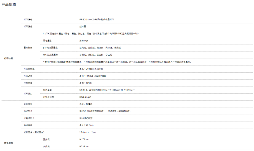Click the 打印接口 label

point(28,94)
